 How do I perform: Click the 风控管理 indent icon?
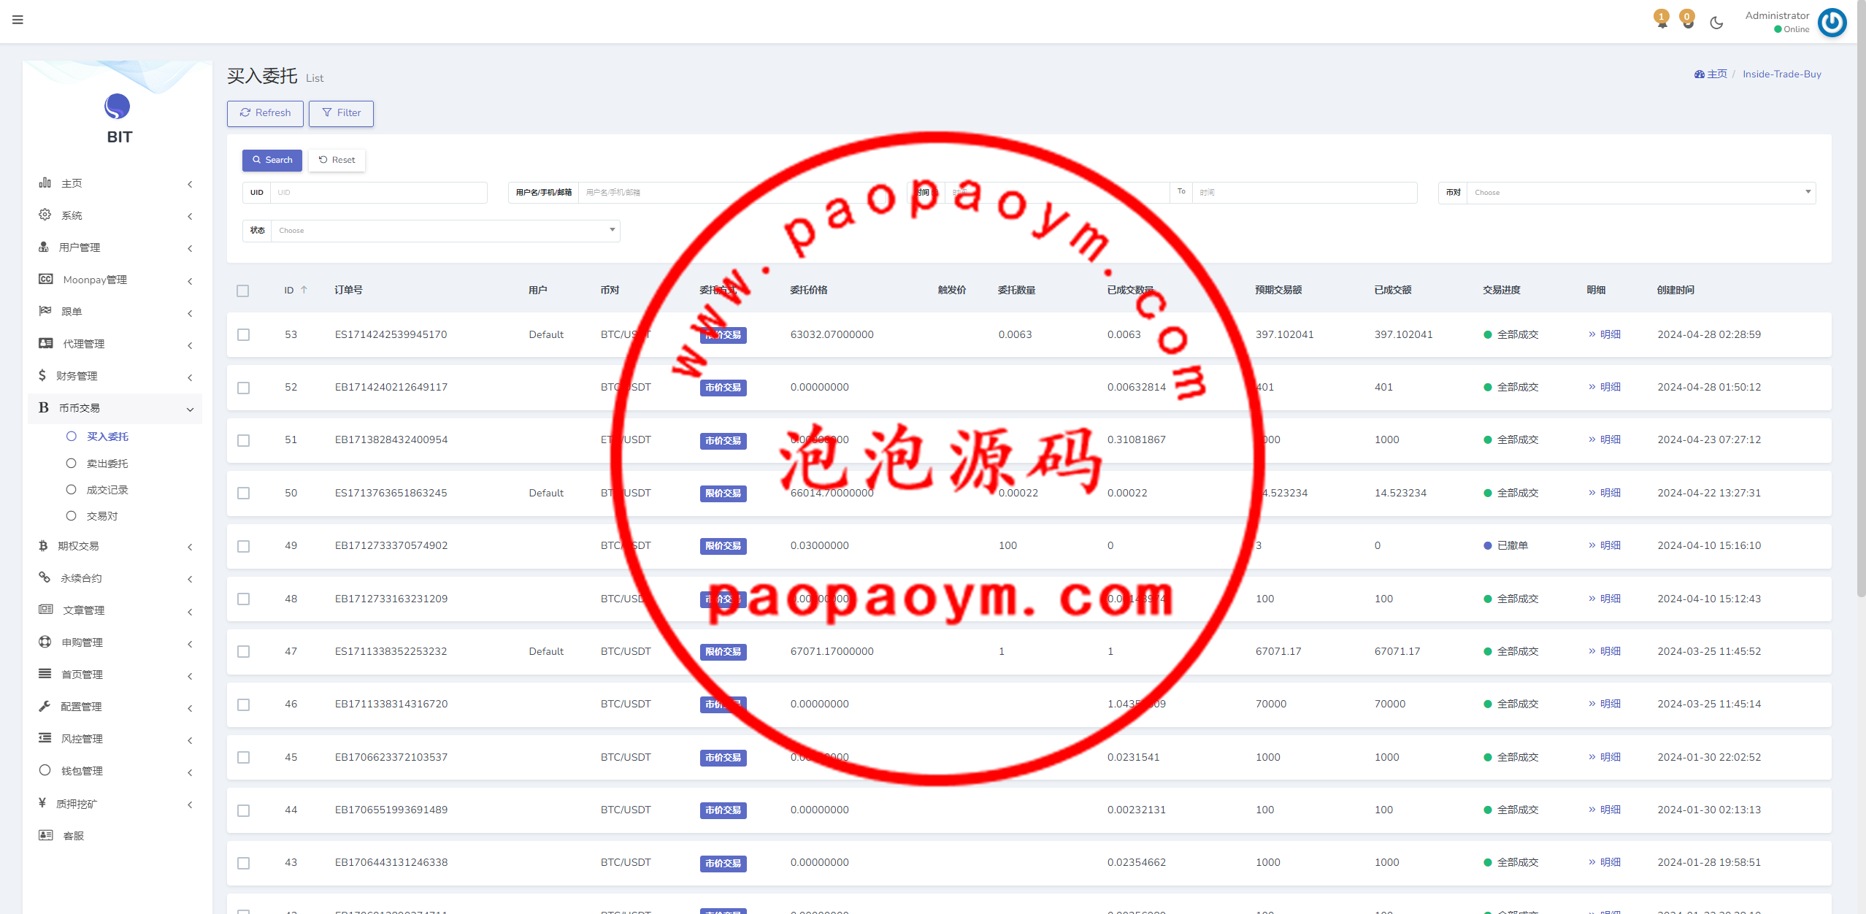pyautogui.click(x=45, y=738)
